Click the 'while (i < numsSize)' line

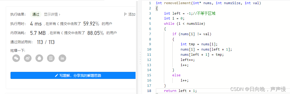[x=185, y=24]
